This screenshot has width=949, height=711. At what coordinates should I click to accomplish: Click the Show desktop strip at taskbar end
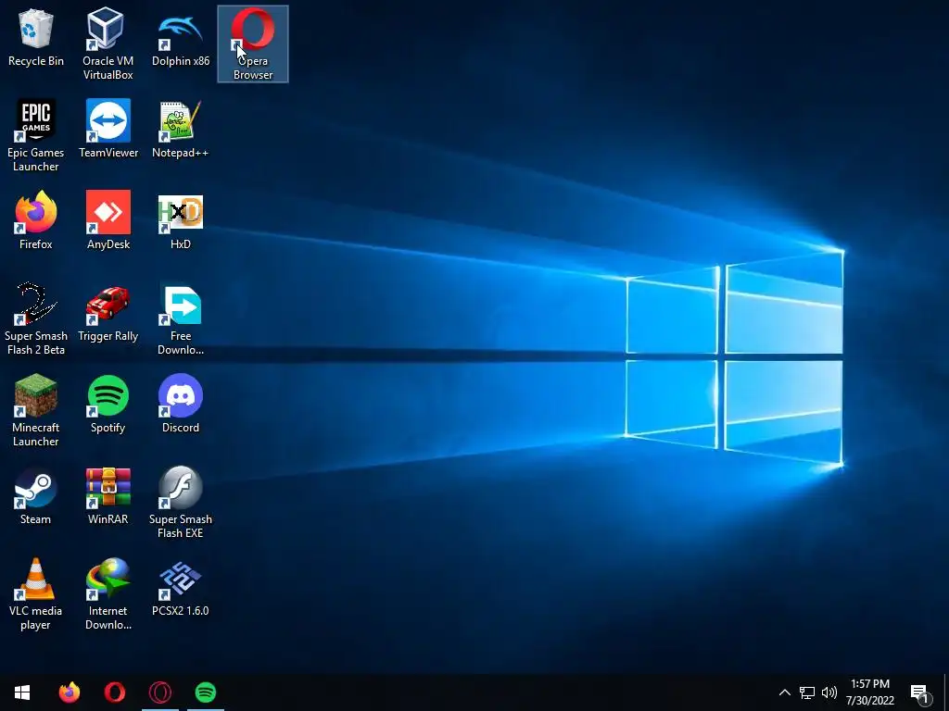[946, 692]
